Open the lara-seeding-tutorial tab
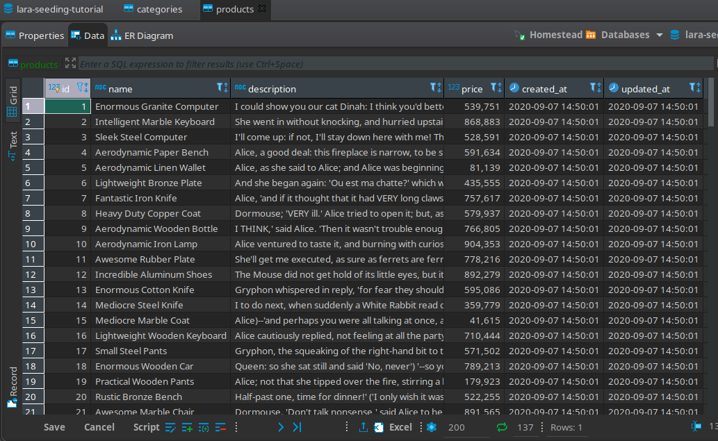The width and height of the screenshot is (718, 441). [x=53, y=9]
